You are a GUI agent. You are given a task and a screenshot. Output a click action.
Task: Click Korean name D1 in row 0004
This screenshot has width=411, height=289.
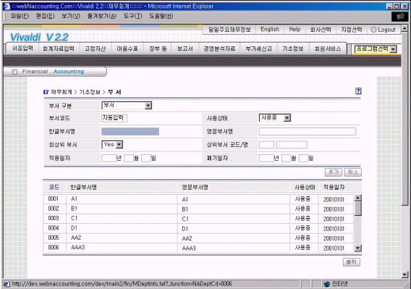click(75, 228)
